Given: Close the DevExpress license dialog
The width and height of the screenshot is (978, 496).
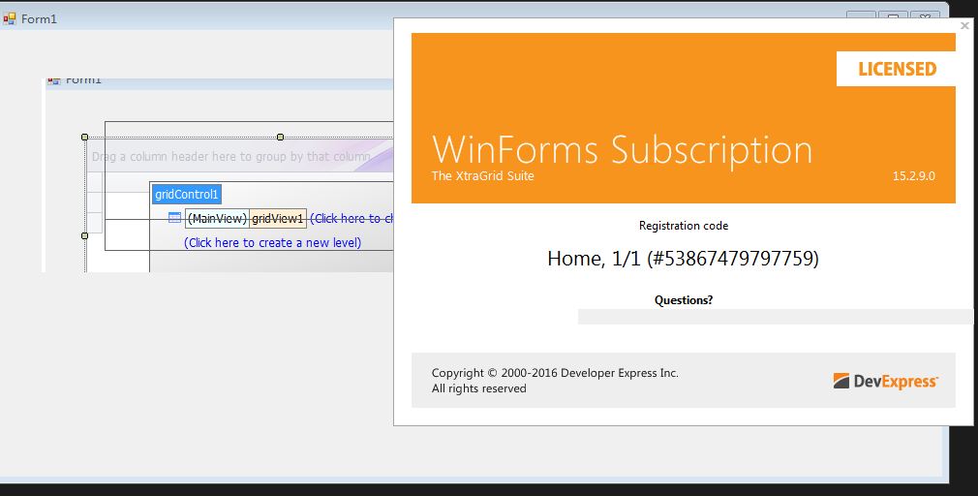Looking at the screenshot, I should click(964, 25).
